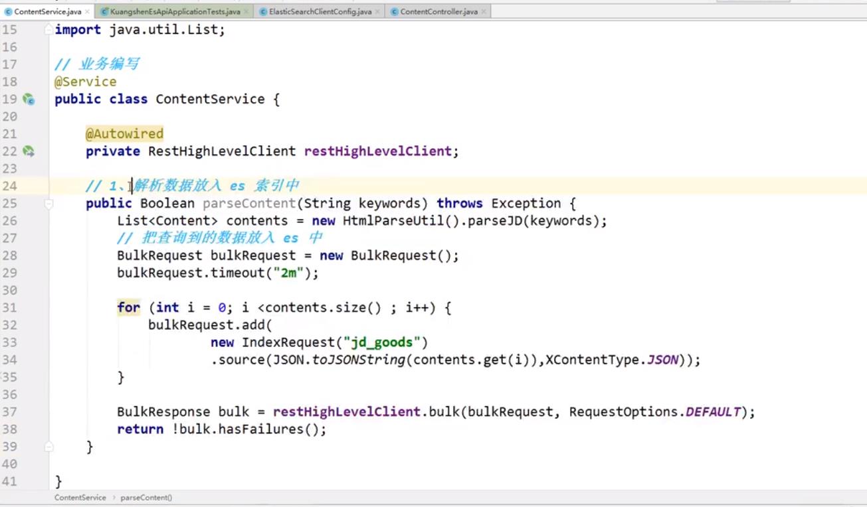This screenshot has width=867, height=507.
Task: Click the DEFAULT constant on line 37
Action: pyautogui.click(x=713, y=411)
